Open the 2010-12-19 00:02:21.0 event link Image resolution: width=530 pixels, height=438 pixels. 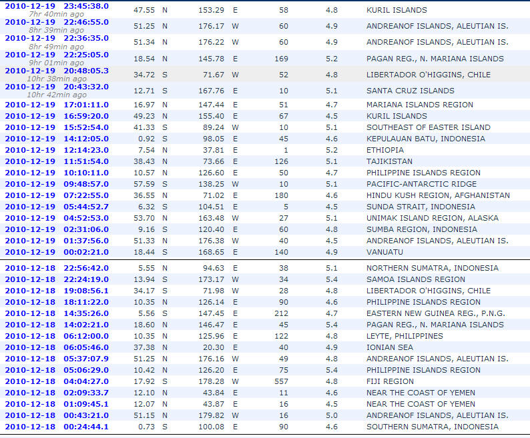point(57,252)
